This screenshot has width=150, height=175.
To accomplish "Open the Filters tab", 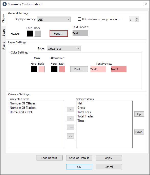I will [4, 46].
